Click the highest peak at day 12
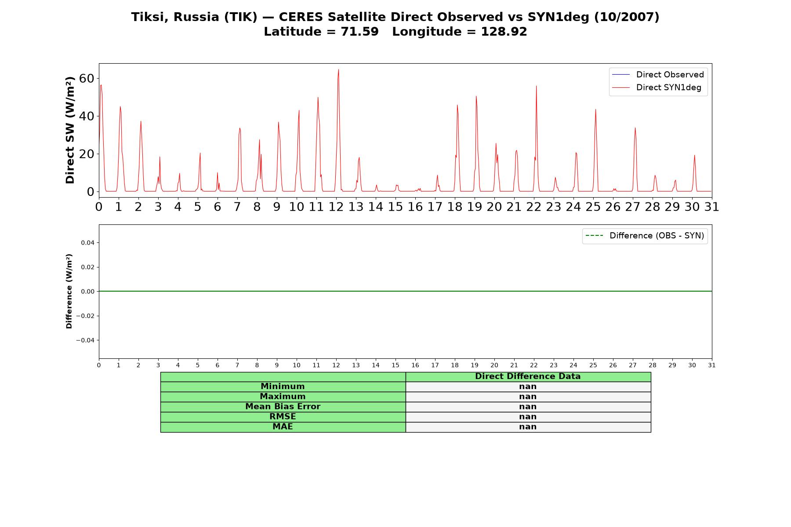 (338, 70)
